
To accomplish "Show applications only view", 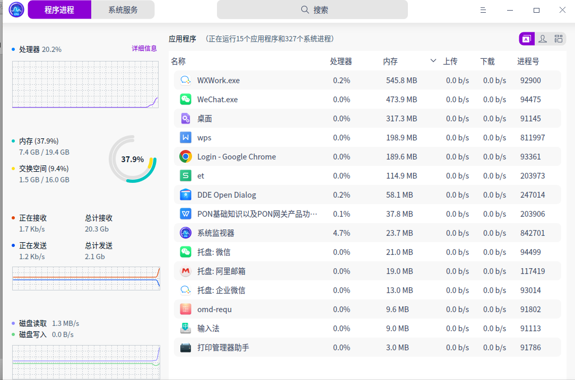I will pos(527,39).
